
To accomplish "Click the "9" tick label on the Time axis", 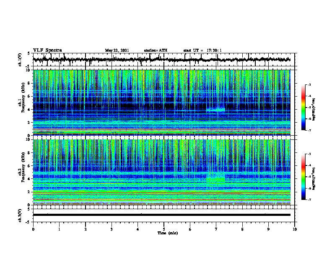I will (x=268, y=229).
